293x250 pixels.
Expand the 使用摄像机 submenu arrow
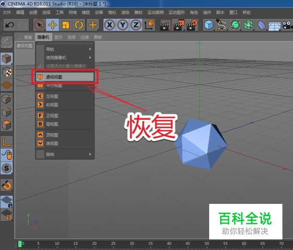pyautogui.click(x=90, y=58)
